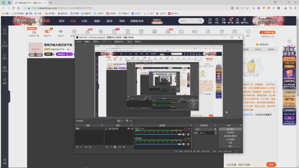Screen dimensions: 299x168
Task: Remove source with the Sources minus icon
Action: coord(111,147)
